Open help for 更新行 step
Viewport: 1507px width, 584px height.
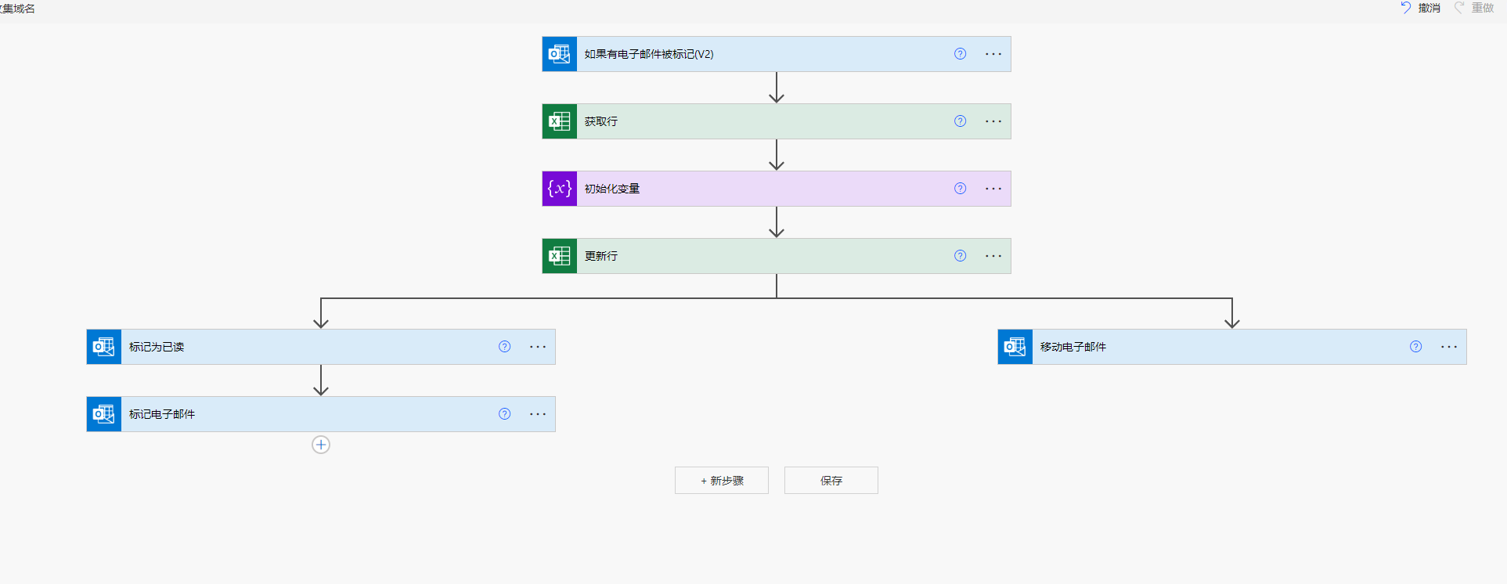[x=961, y=256]
